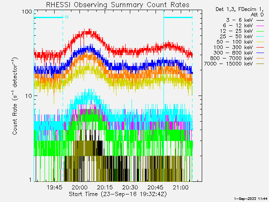The height and width of the screenshot is (202, 269).
Task: Click the '6 - 12 keV' legend label
Action: point(238,26)
